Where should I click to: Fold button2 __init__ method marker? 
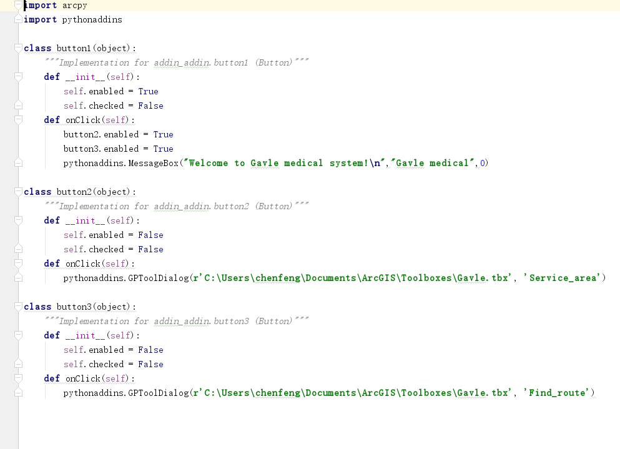point(18,220)
